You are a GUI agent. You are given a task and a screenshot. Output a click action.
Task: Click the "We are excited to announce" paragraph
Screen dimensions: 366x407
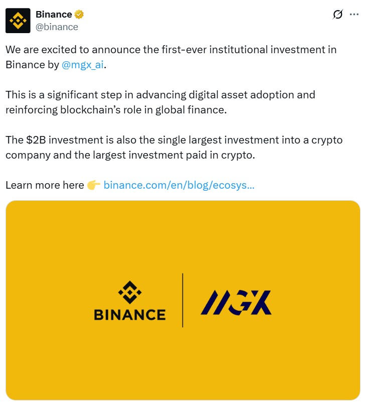coord(170,50)
